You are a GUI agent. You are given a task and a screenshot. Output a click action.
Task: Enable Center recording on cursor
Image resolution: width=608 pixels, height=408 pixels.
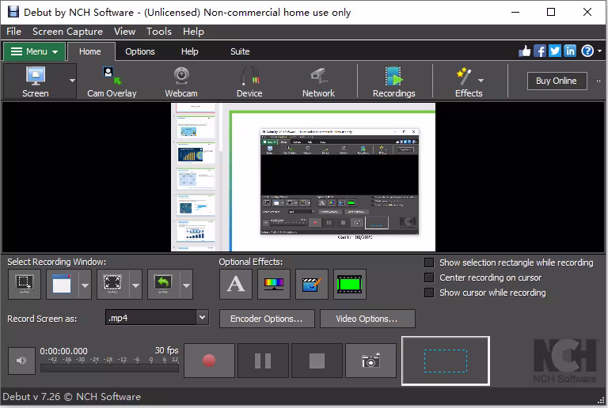pyautogui.click(x=429, y=278)
